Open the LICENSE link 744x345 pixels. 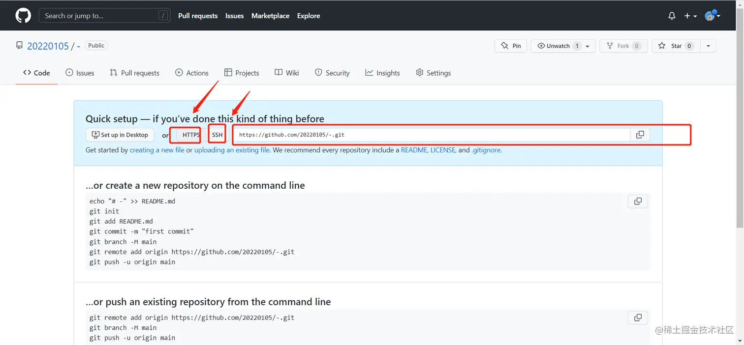click(x=443, y=150)
